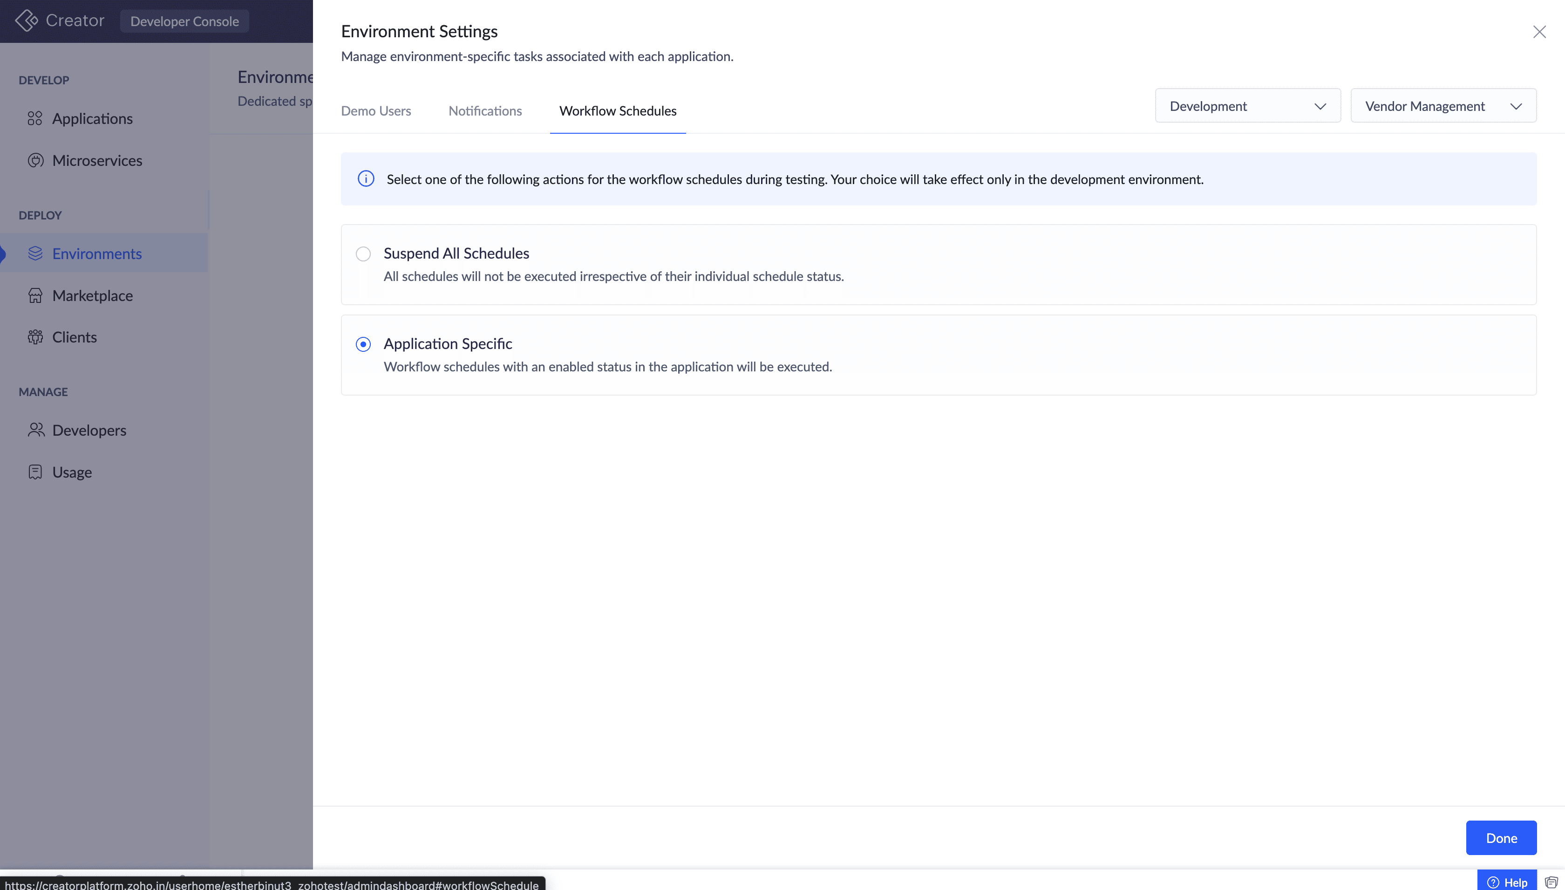Click the Usage report icon

click(x=35, y=472)
